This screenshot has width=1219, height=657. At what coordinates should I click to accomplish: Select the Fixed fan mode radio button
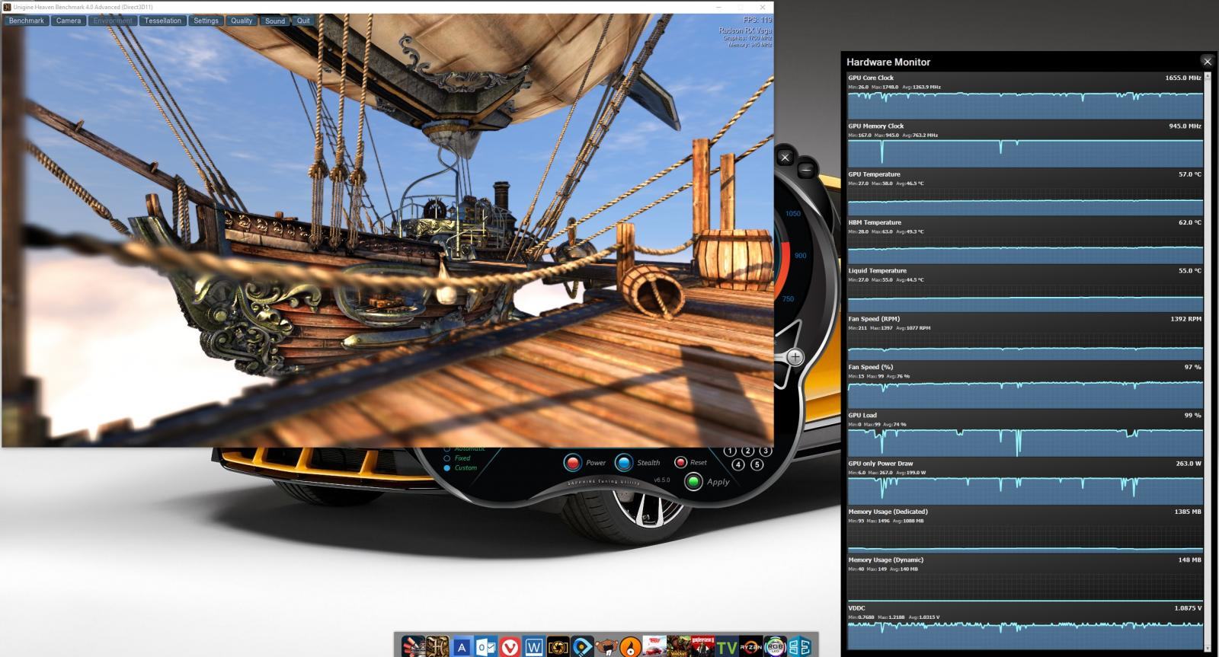click(x=447, y=458)
